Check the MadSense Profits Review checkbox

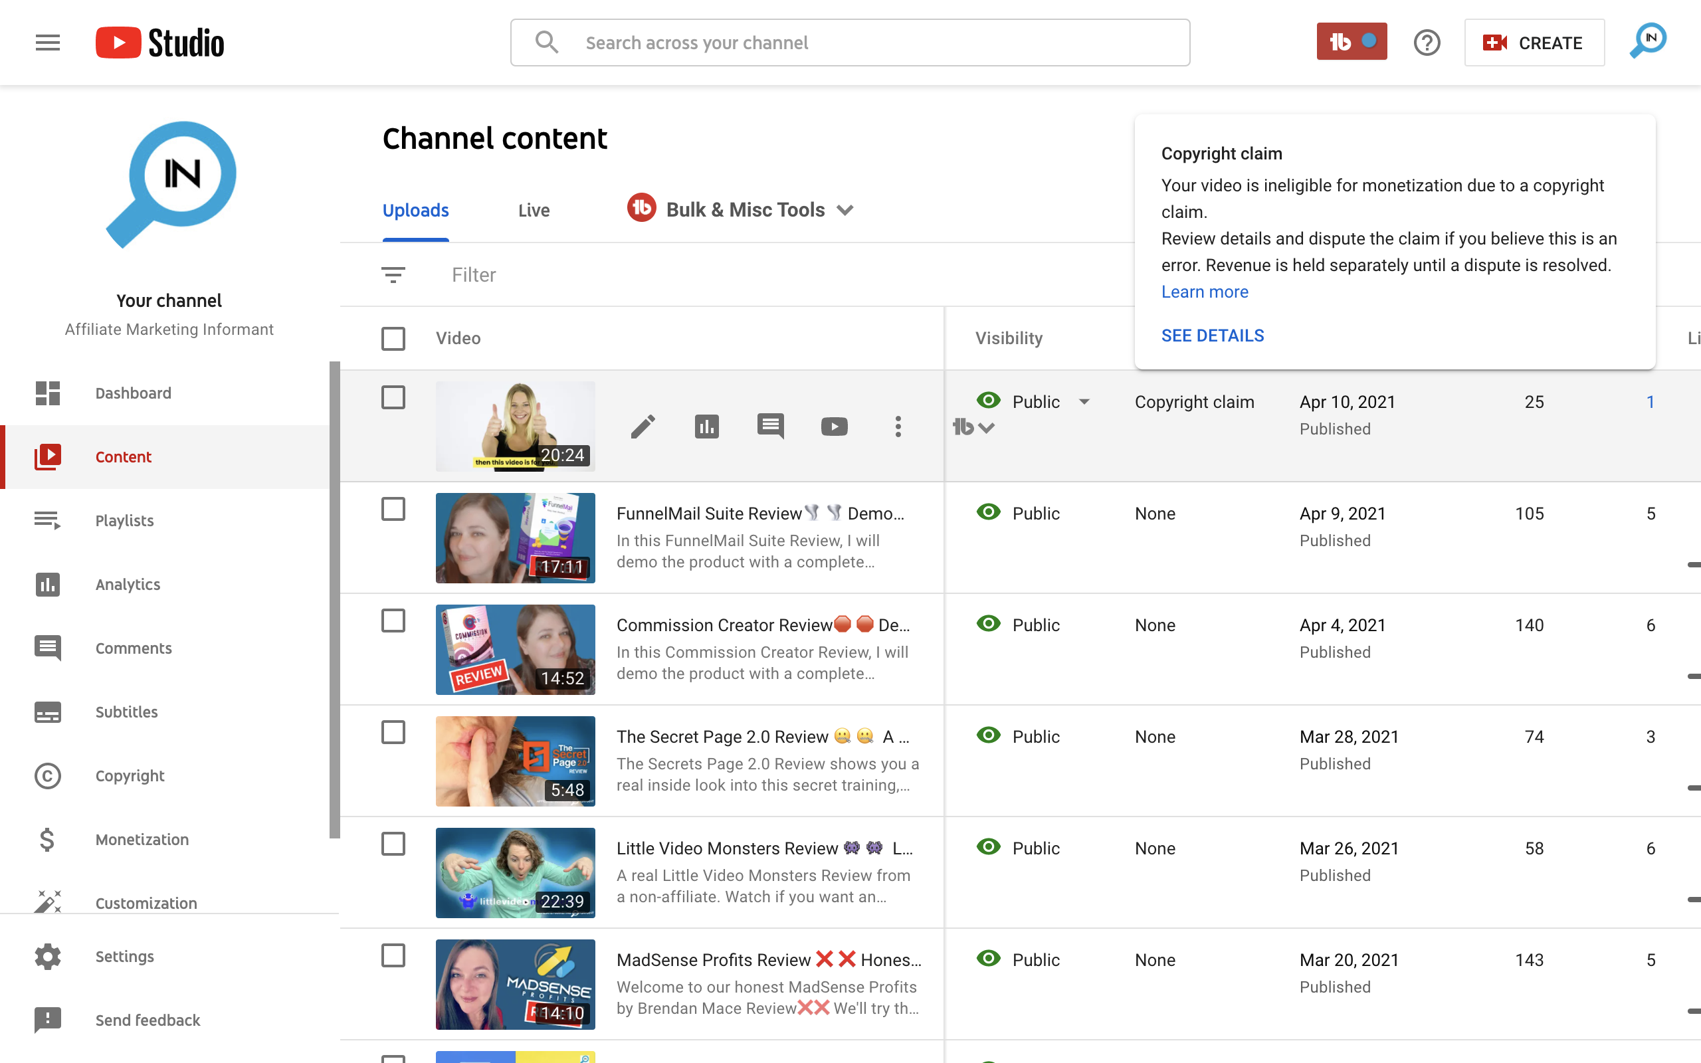tap(393, 955)
